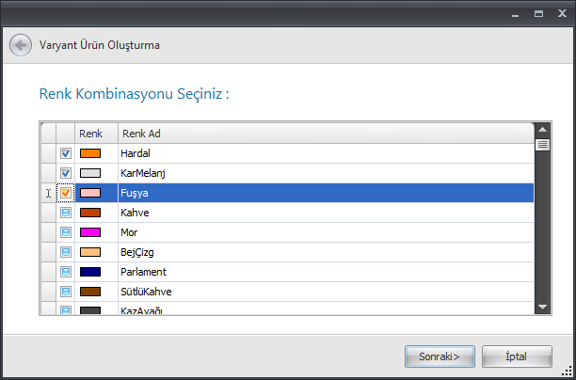The height and width of the screenshot is (380, 576).
Task: Toggle the Fuşya row checkbox
Action: (66, 193)
